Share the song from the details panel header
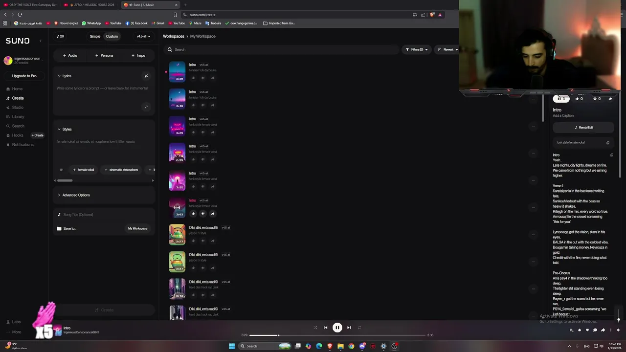The image size is (626, 352). click(610, 99)
